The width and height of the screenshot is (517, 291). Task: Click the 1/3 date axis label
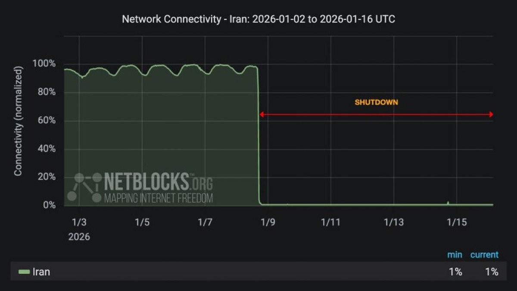coord(79,222)
